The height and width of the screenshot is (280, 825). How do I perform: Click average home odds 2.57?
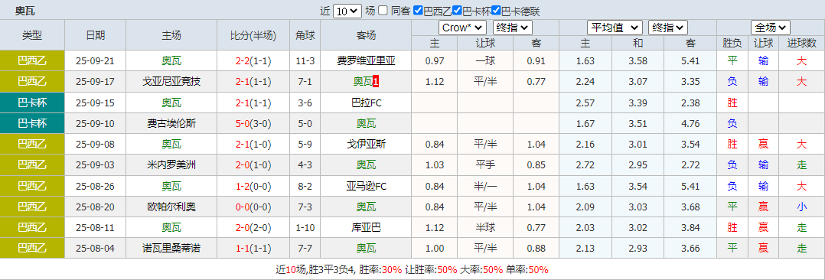click(x=585, y=103)
